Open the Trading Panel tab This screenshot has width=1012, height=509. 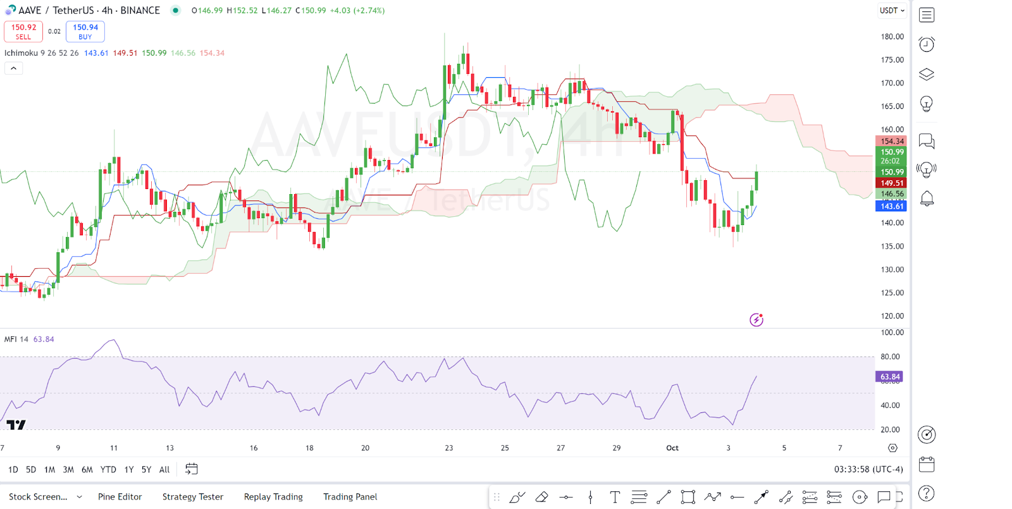(350, 497)
